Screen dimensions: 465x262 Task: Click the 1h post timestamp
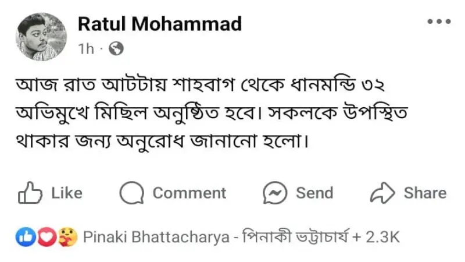click(x=86, y=49)
